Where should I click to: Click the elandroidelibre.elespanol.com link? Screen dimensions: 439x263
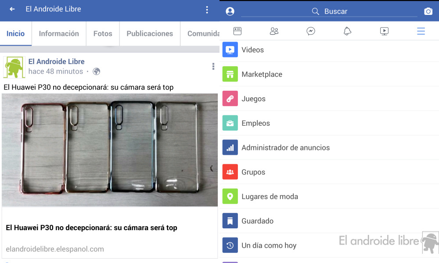coord(55,249)
